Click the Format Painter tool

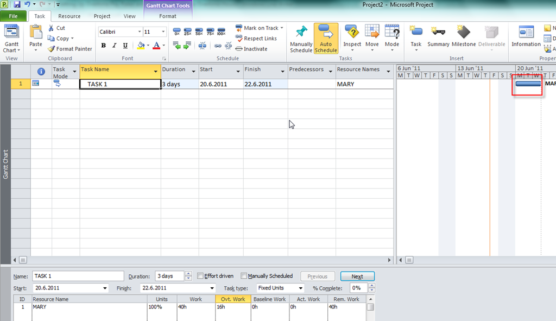point(69,49)
